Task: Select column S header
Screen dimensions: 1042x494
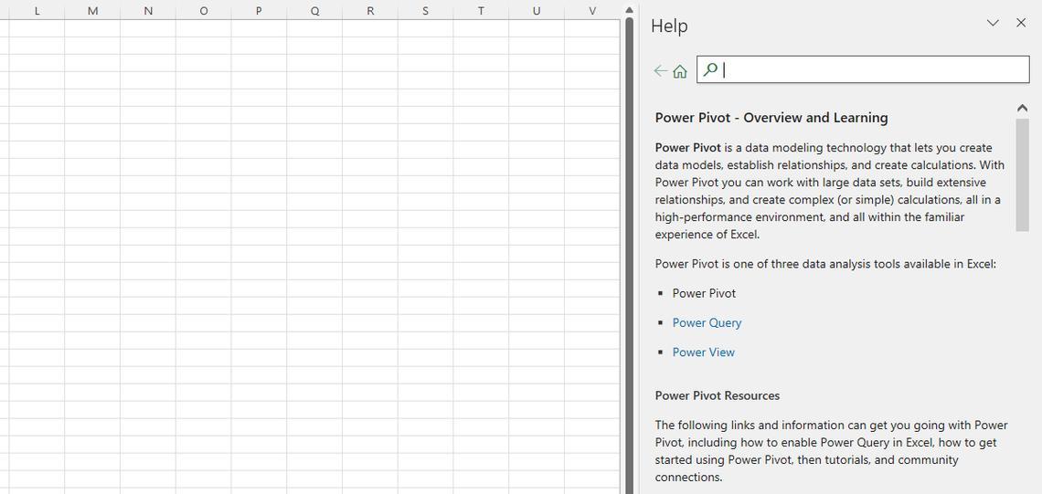Action: tap(425, 11)
